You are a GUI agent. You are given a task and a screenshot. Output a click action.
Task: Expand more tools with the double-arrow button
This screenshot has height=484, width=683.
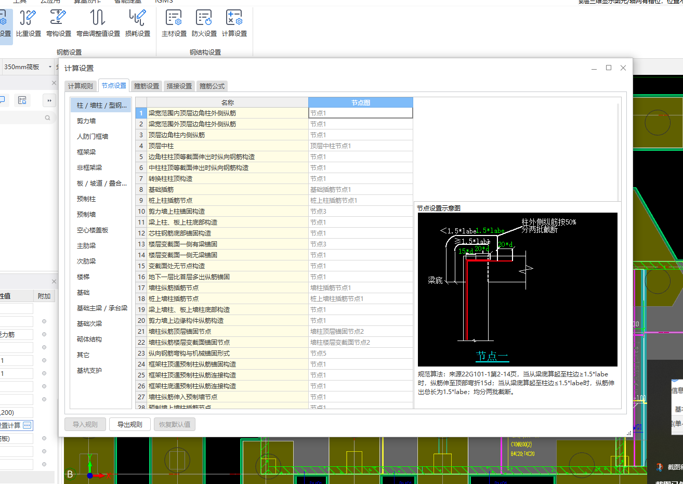coord(49,100)
